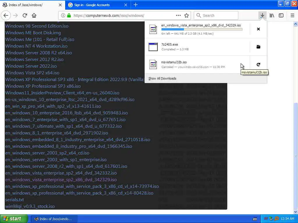Download Windows Me (101 - Retail Full).iso
This screenshot has width=298, height=223.
(x=40, y=39)
